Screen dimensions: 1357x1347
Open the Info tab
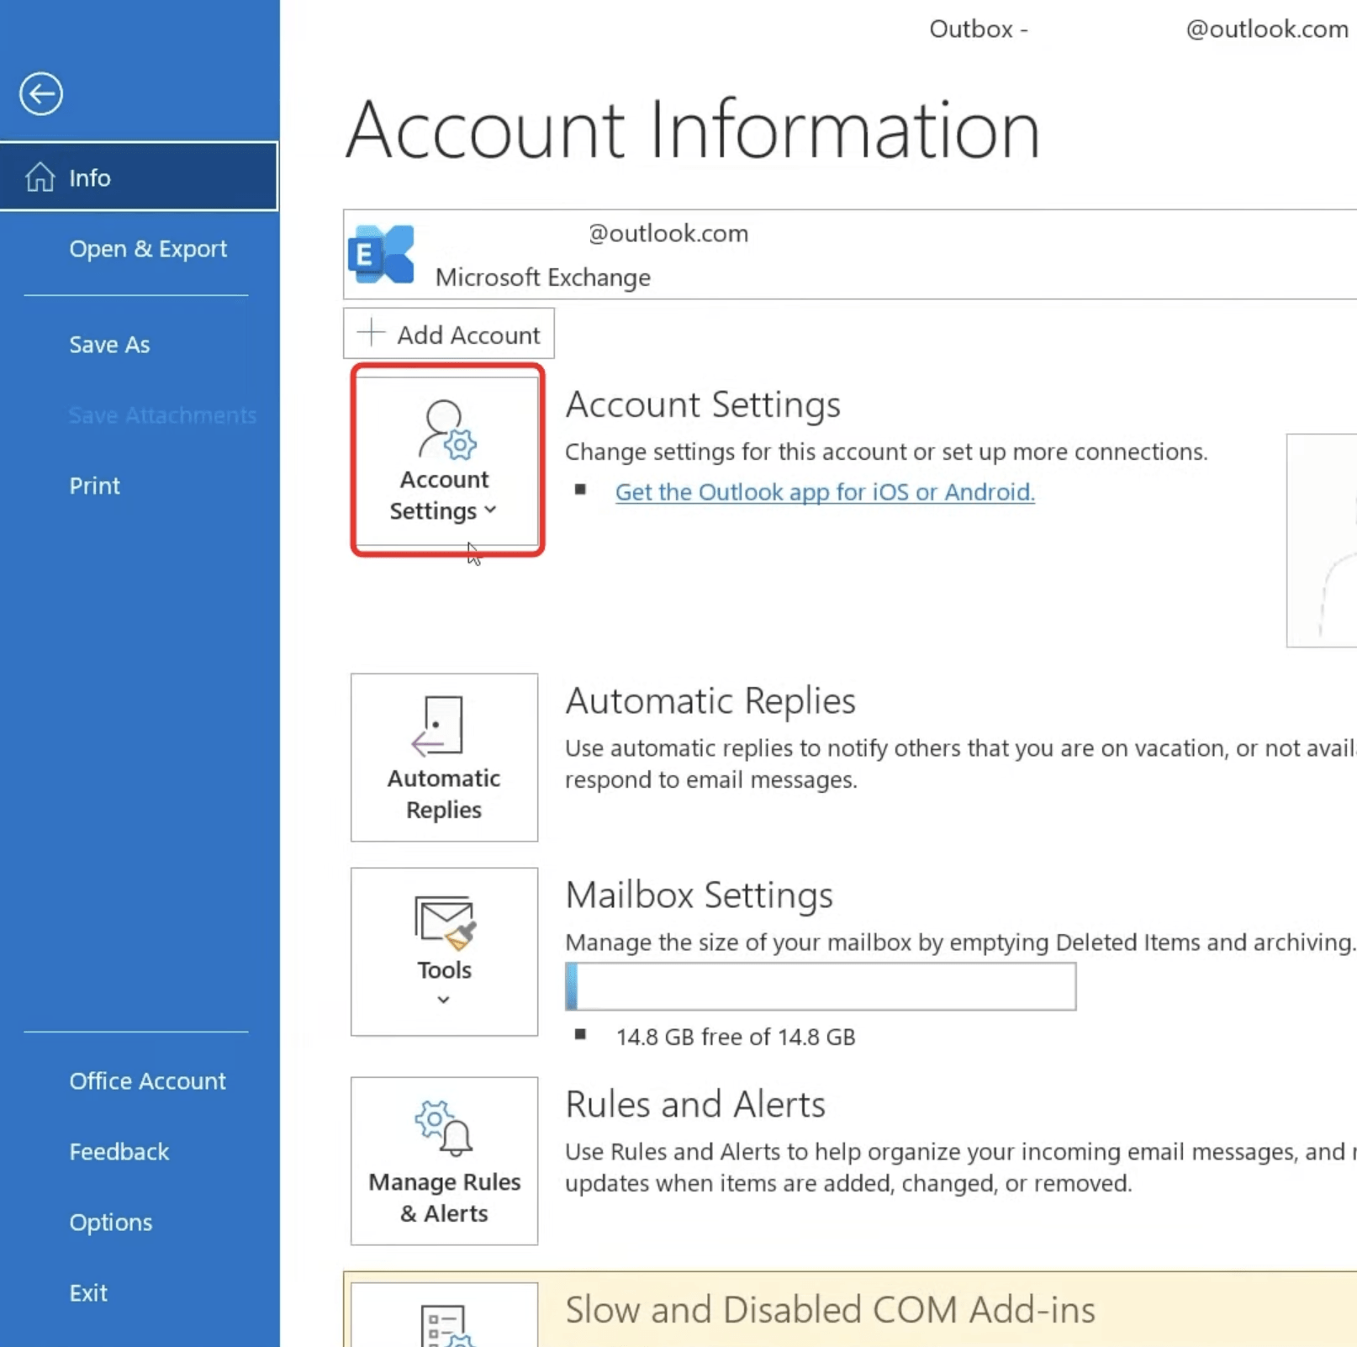click(139, 177)
